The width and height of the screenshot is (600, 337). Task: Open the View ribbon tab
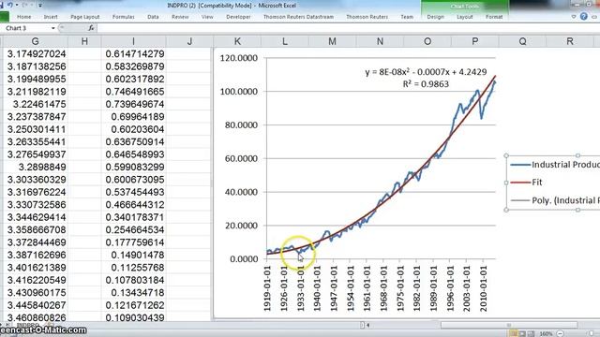pyautogui.click(x=207, y=17)
